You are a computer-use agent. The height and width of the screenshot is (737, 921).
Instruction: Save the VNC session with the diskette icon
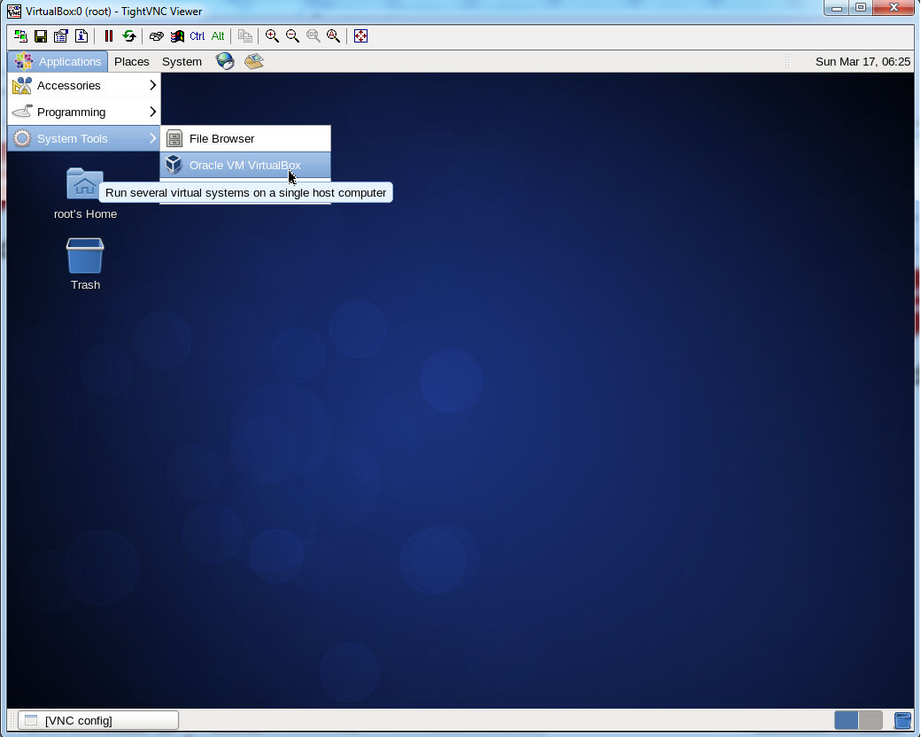[40, 36]
